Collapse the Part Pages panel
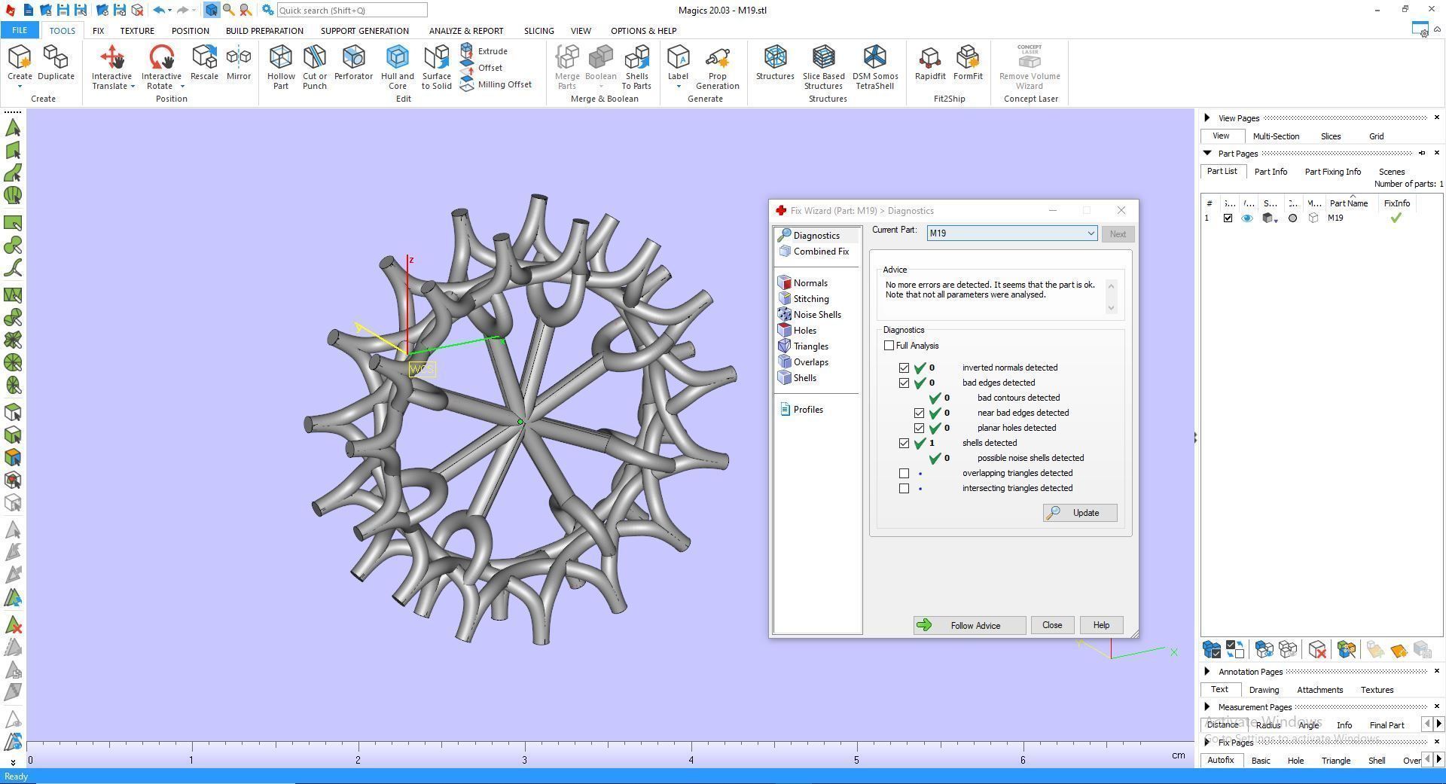 tap(1207, 153)
